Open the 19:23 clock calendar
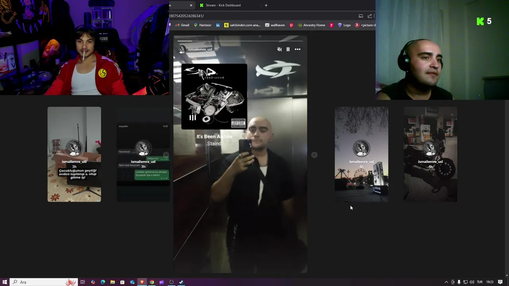This screenshot has width=509, height=286. click(490, 282)
